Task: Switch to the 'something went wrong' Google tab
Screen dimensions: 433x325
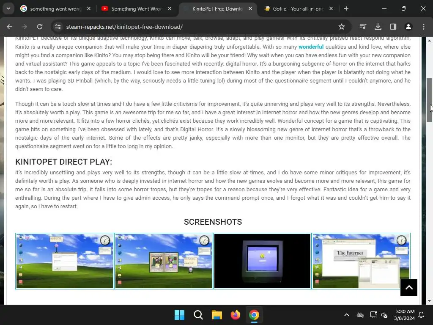Action: [x=55, y=8]
